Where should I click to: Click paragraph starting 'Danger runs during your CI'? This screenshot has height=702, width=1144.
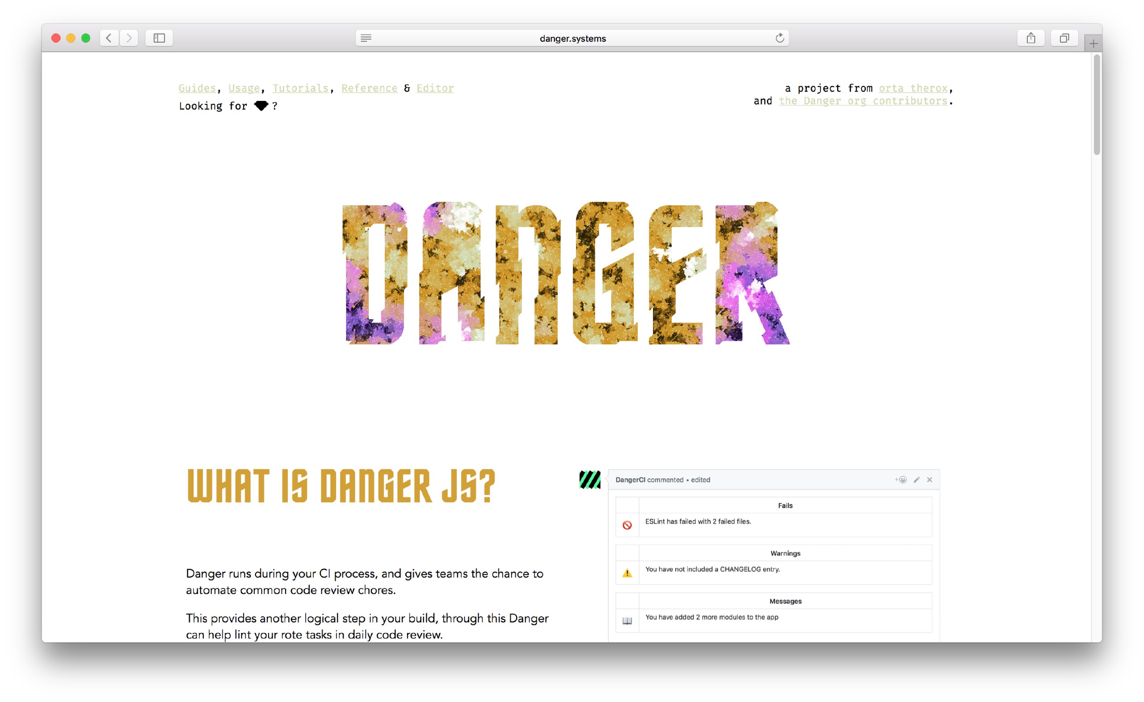click(365, 582)
